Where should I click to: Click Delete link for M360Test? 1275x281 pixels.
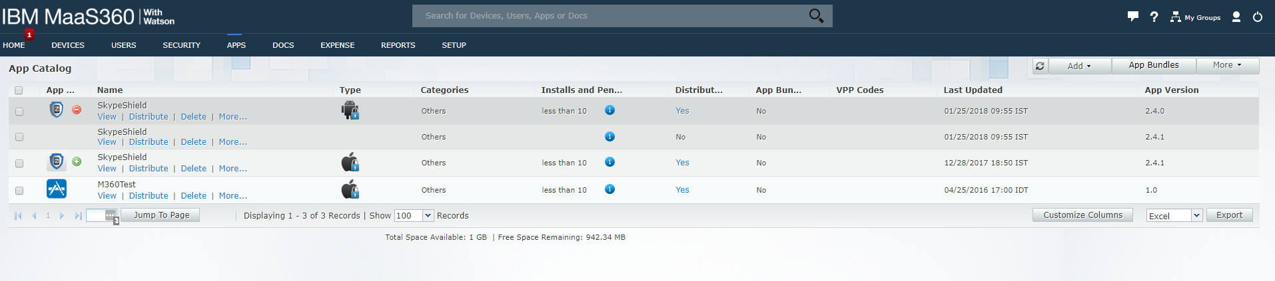pyautogui.click(x=193, y=196)
